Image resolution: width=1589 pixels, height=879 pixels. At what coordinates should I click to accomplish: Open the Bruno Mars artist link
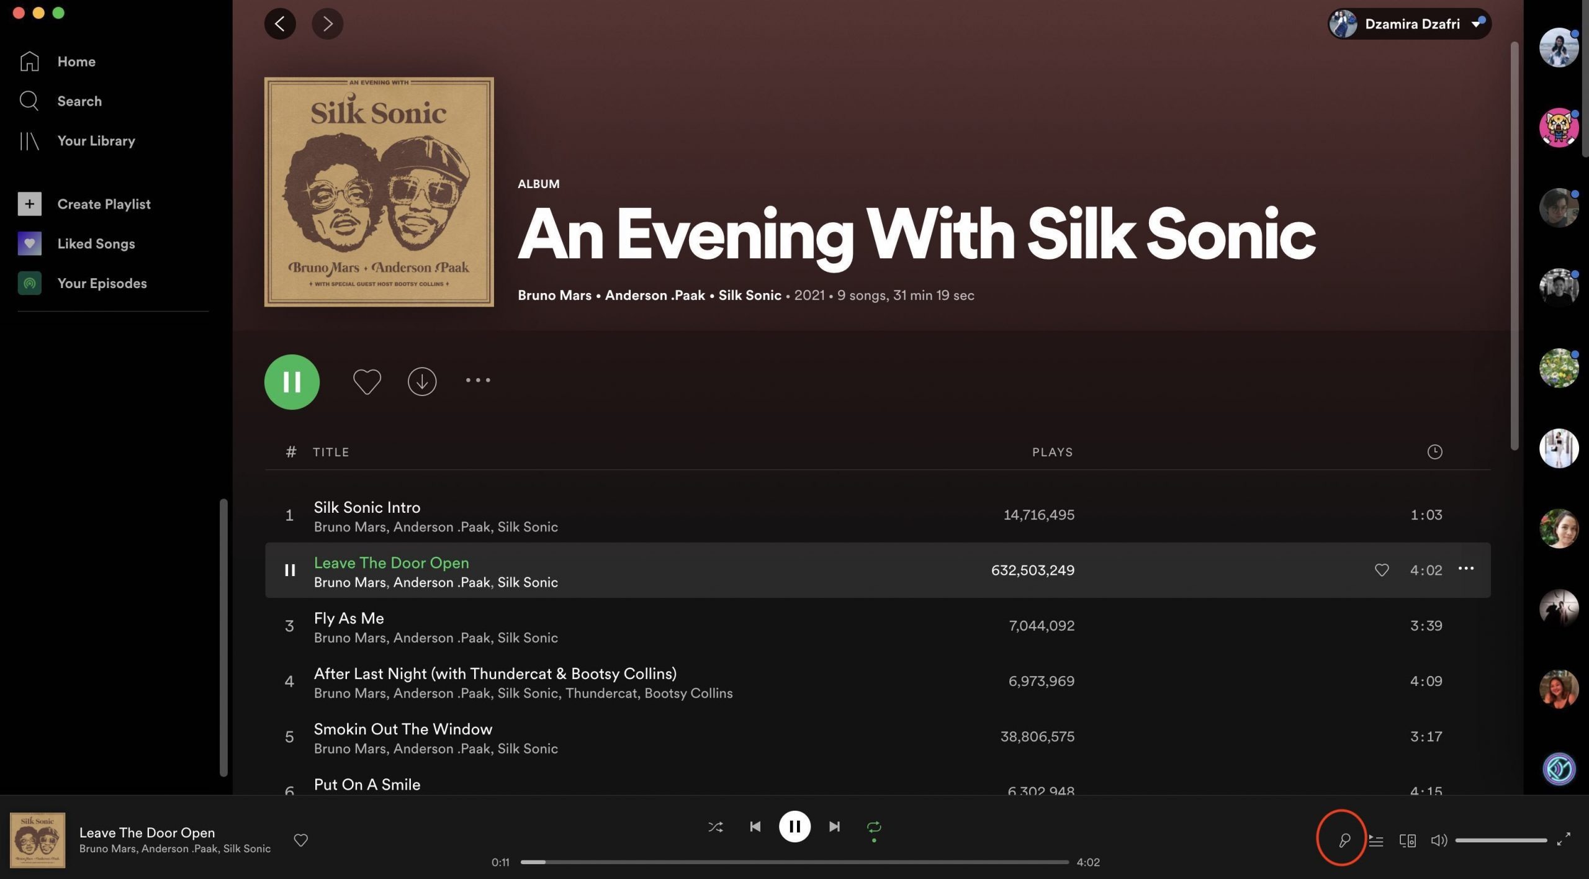(x=554, y=295)
